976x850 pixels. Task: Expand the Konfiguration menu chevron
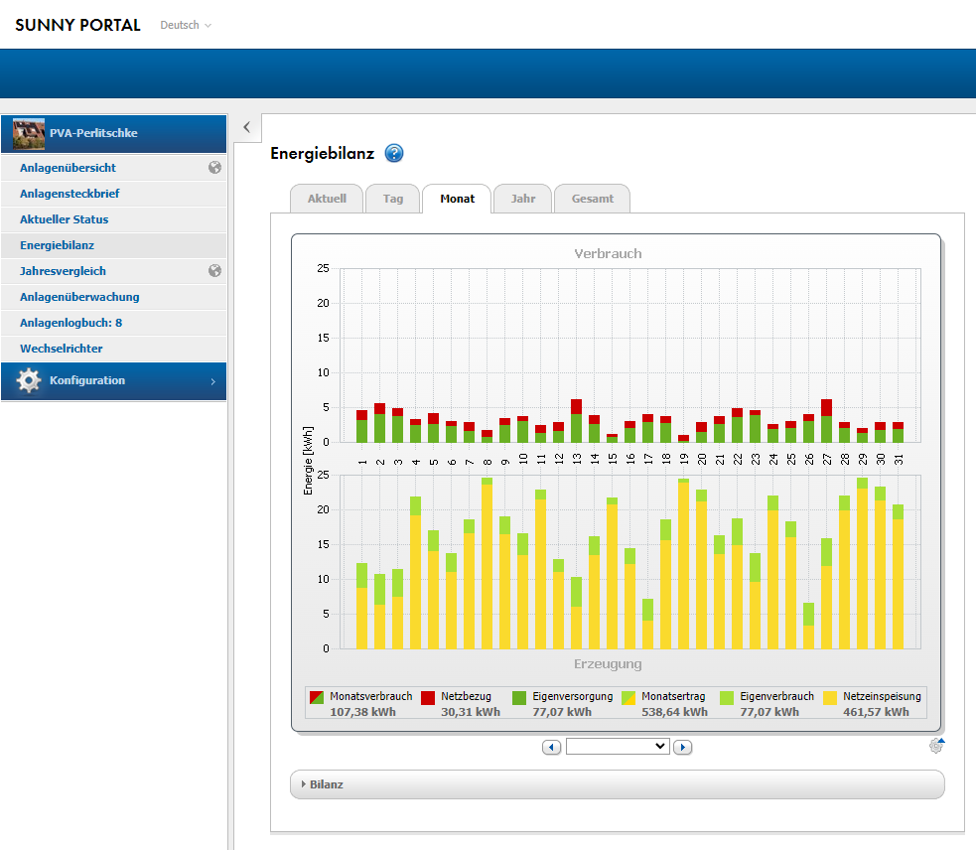(212, 381)
